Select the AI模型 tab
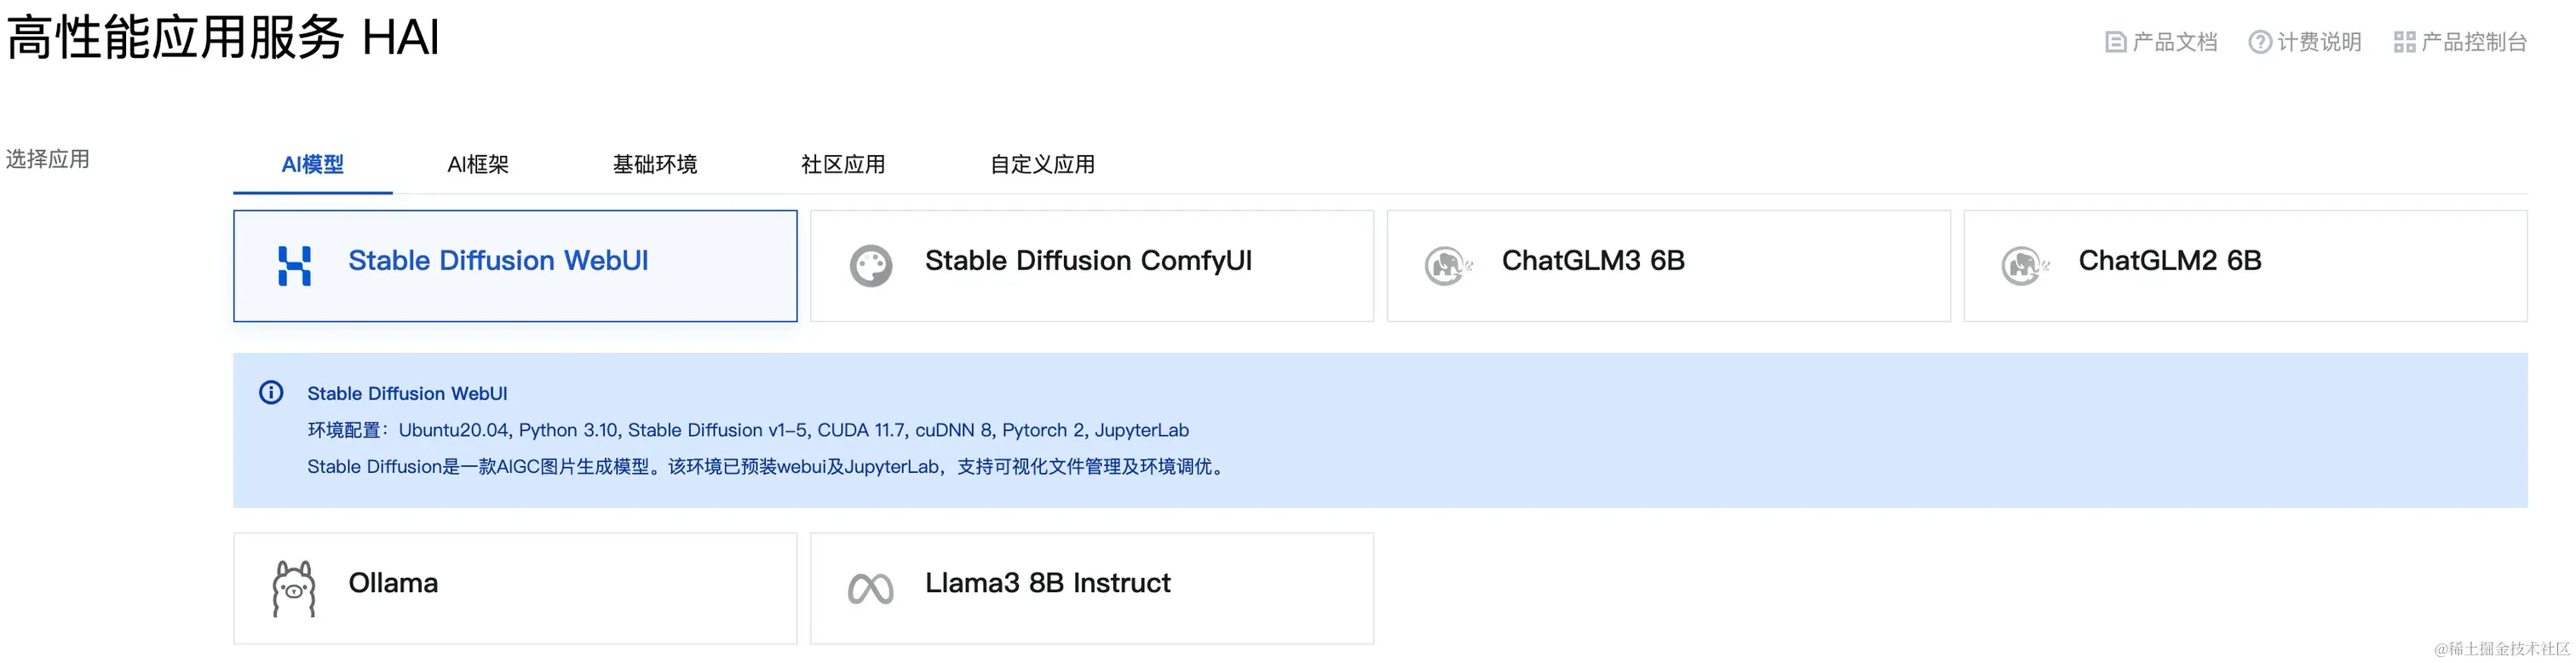This screenshot has height=663, width=2576. [312, 164]
